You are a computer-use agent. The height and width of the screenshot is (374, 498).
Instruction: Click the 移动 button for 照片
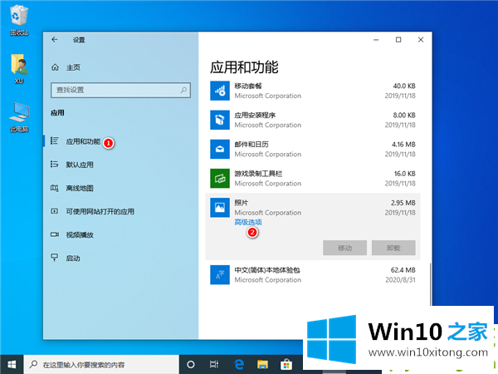[x=345, y=248]
